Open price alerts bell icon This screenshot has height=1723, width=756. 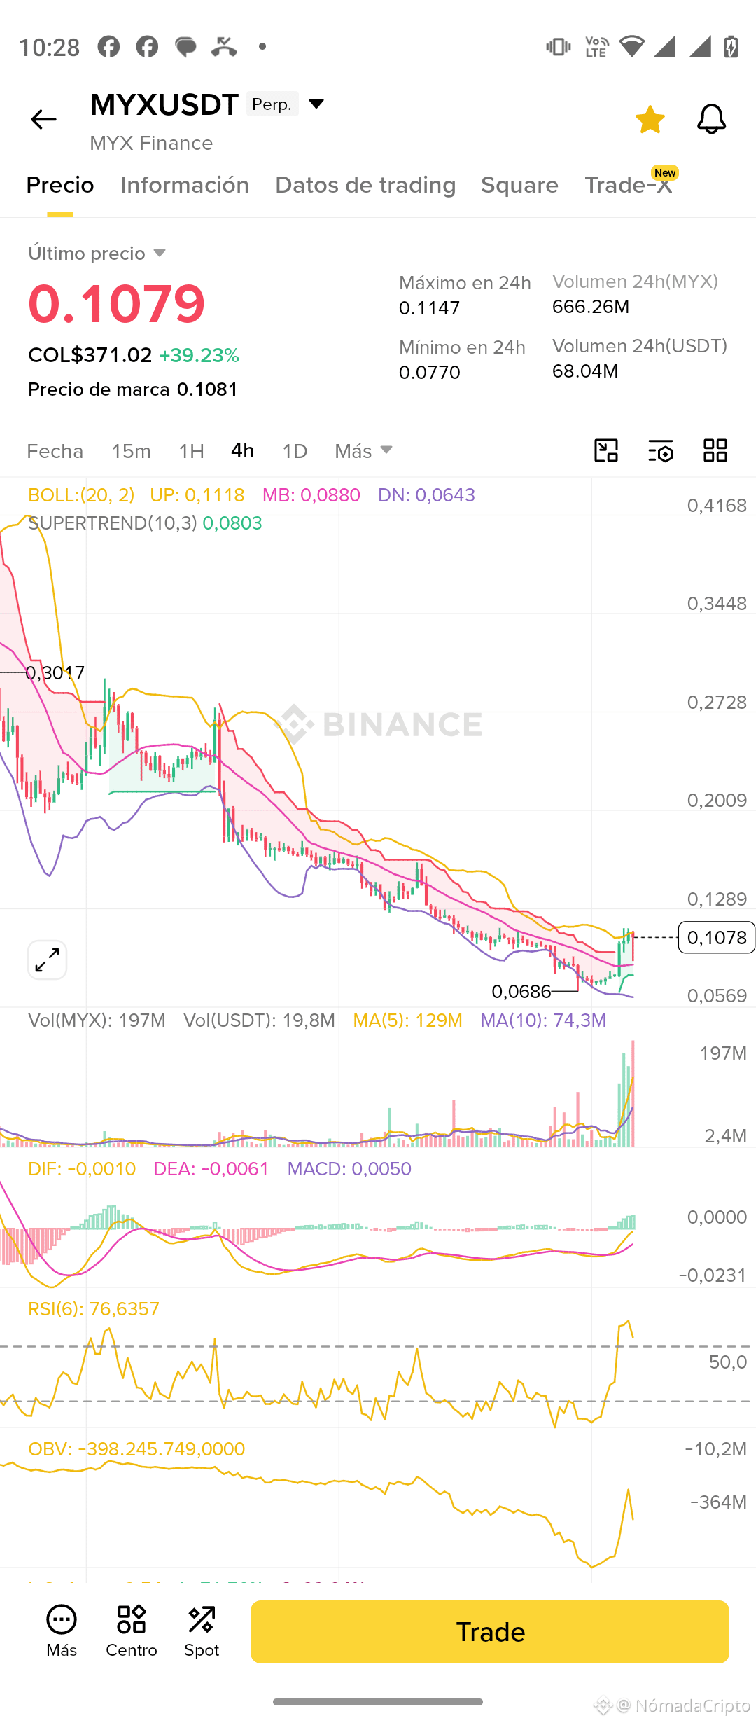click(x=711, y=119)
